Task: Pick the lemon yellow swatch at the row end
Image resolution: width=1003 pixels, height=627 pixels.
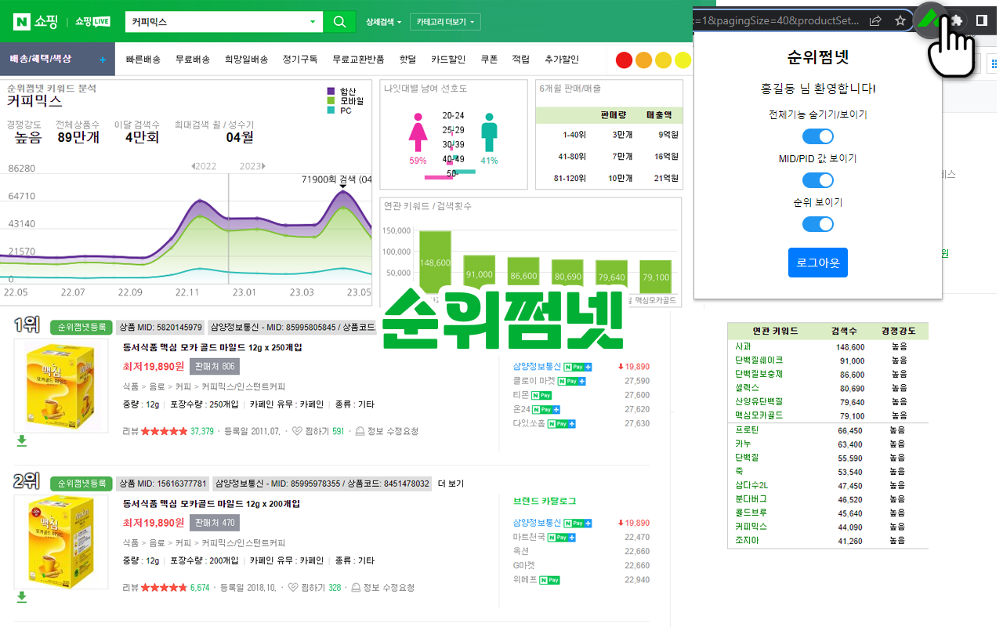Action: point(683,60)
